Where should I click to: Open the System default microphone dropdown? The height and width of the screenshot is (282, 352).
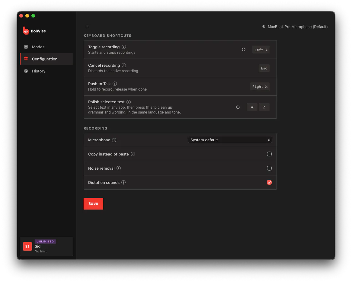pyautogui.click(x=230, y=140)
